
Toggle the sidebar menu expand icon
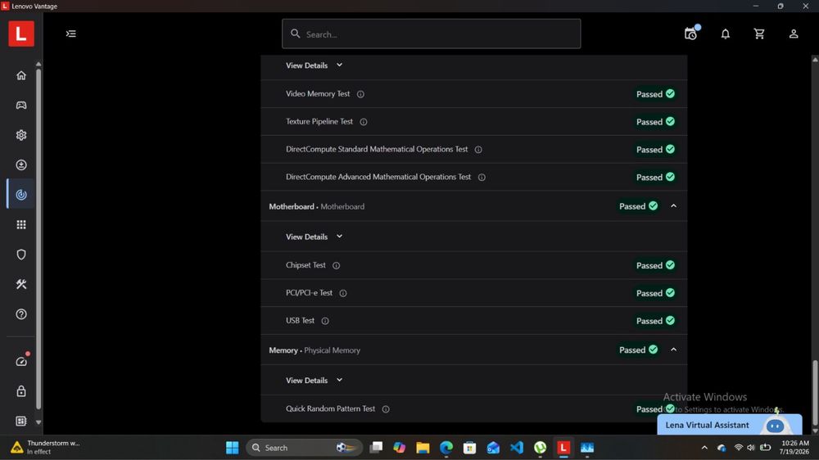coord(71,34)
